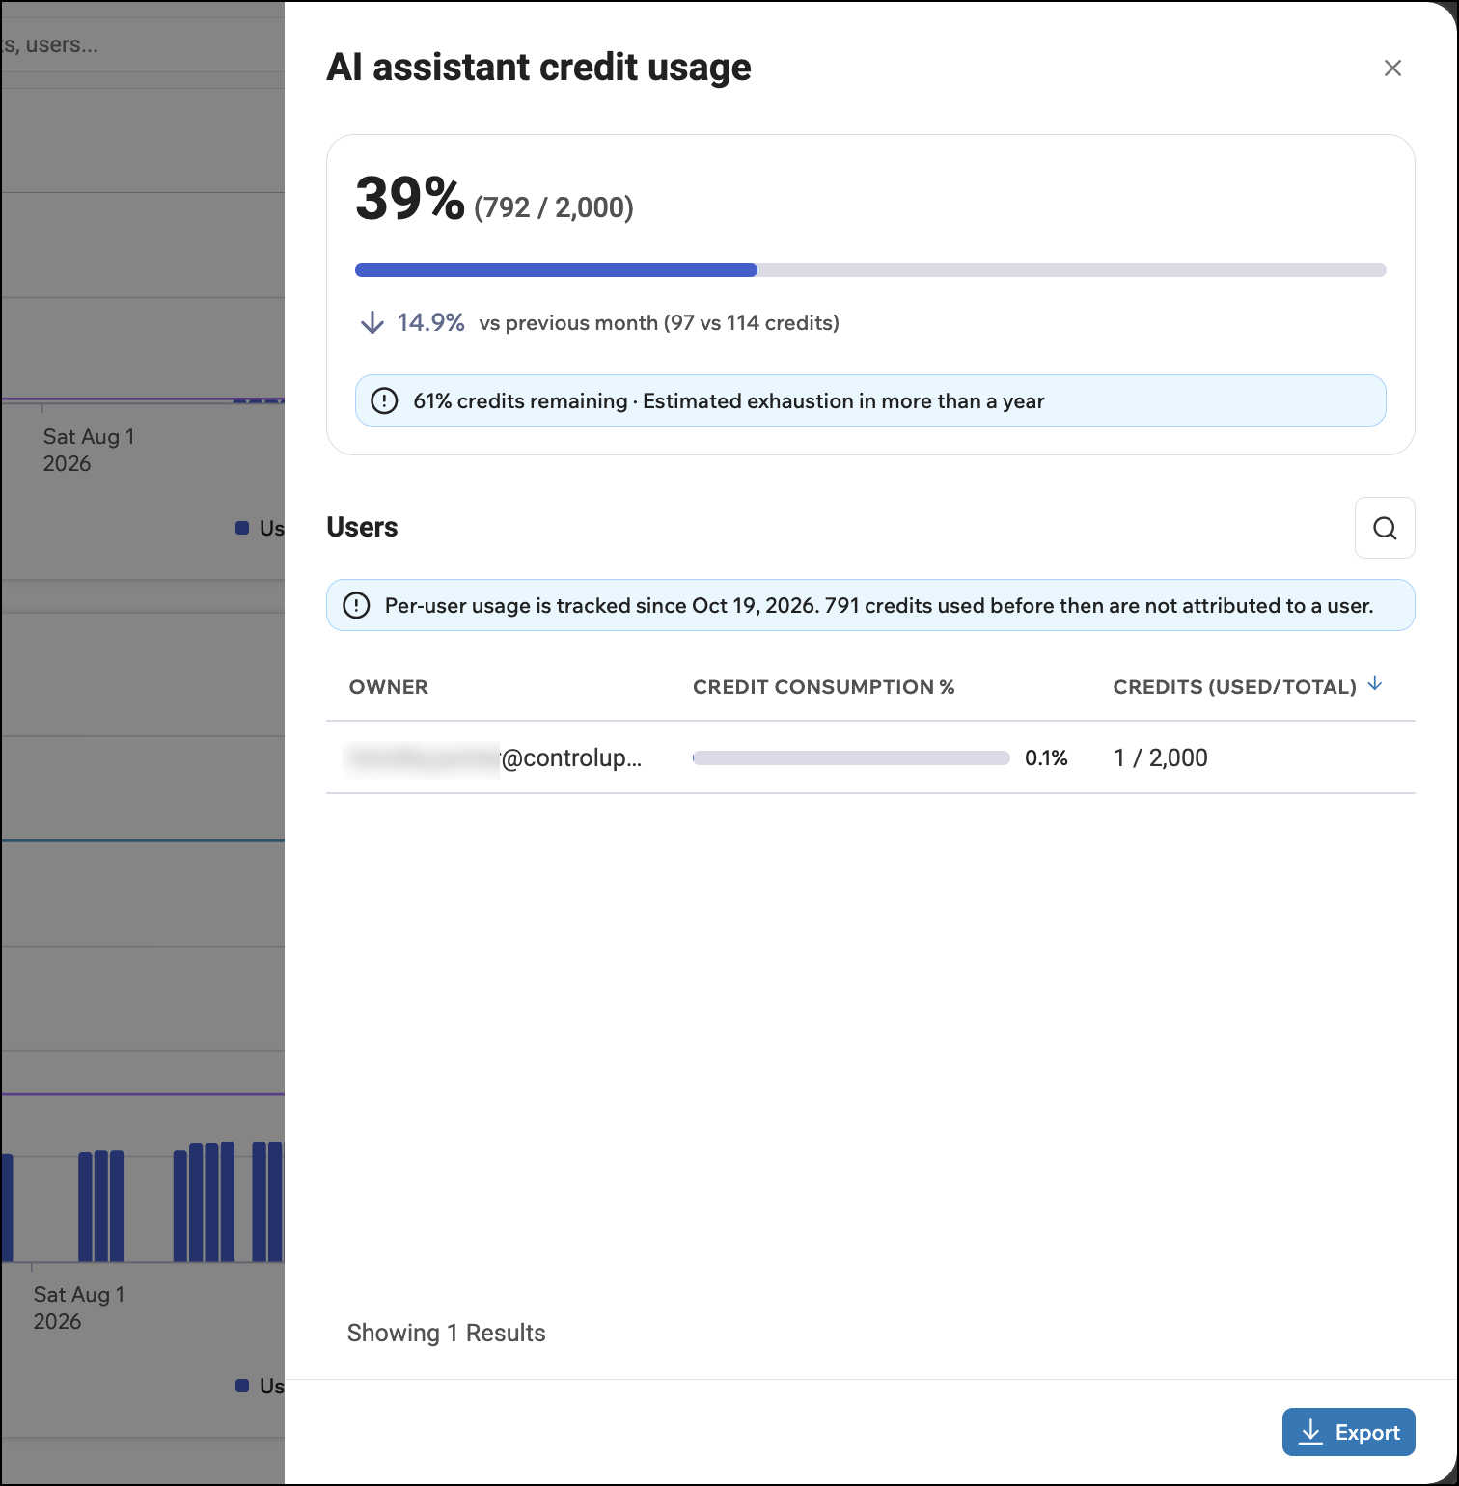
Task: Click the 'AI assistant credit usage' title
Action: click(x=538, y=68)
